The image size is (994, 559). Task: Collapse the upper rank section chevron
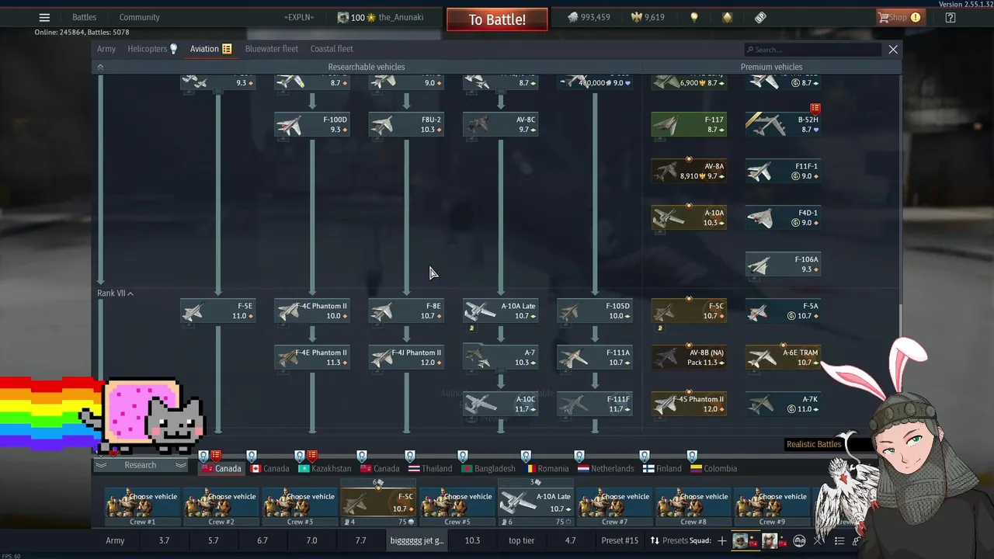[100, 68]
